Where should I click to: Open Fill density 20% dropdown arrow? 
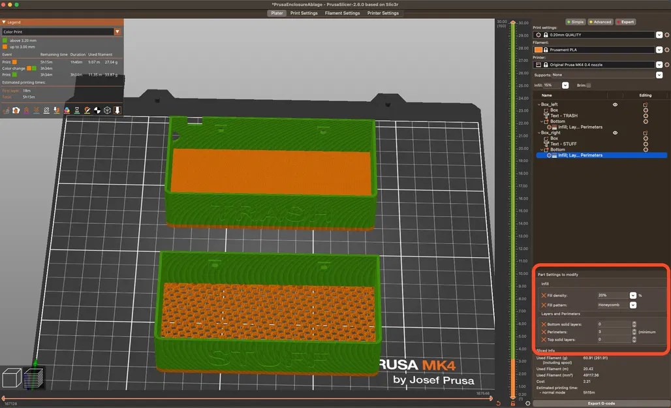click(x=633, y=296)
